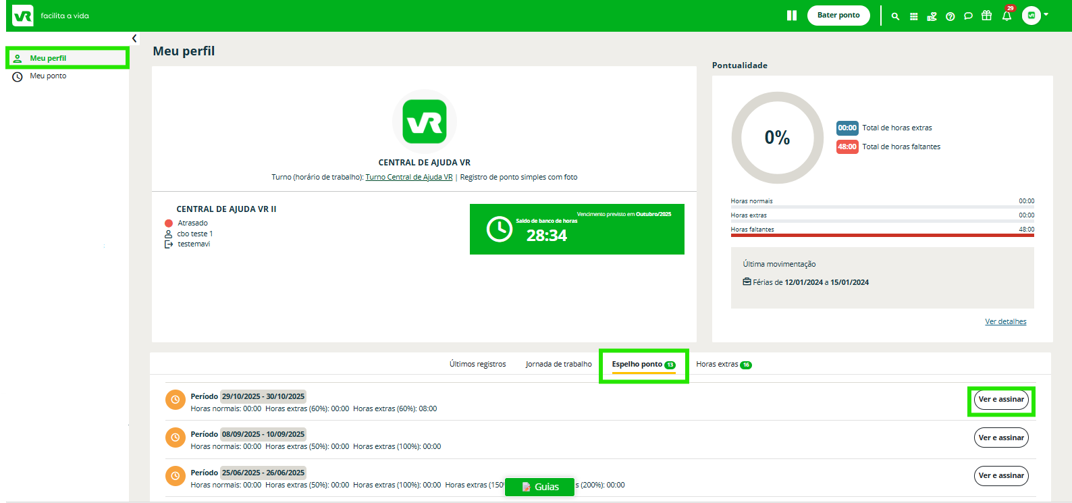Switch to the Últimos registros tab
Image resolution: width=1072 pixels, height=503 pixels.
point(477,365)
